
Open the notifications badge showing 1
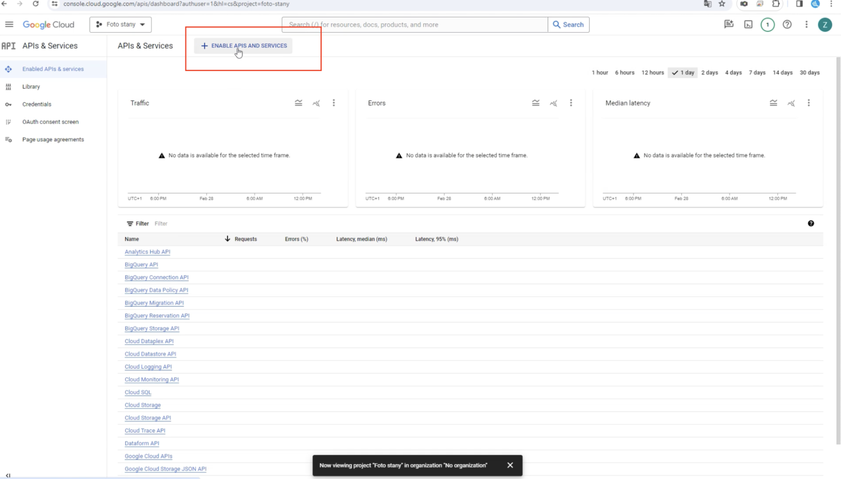click(x=767, y=24)
